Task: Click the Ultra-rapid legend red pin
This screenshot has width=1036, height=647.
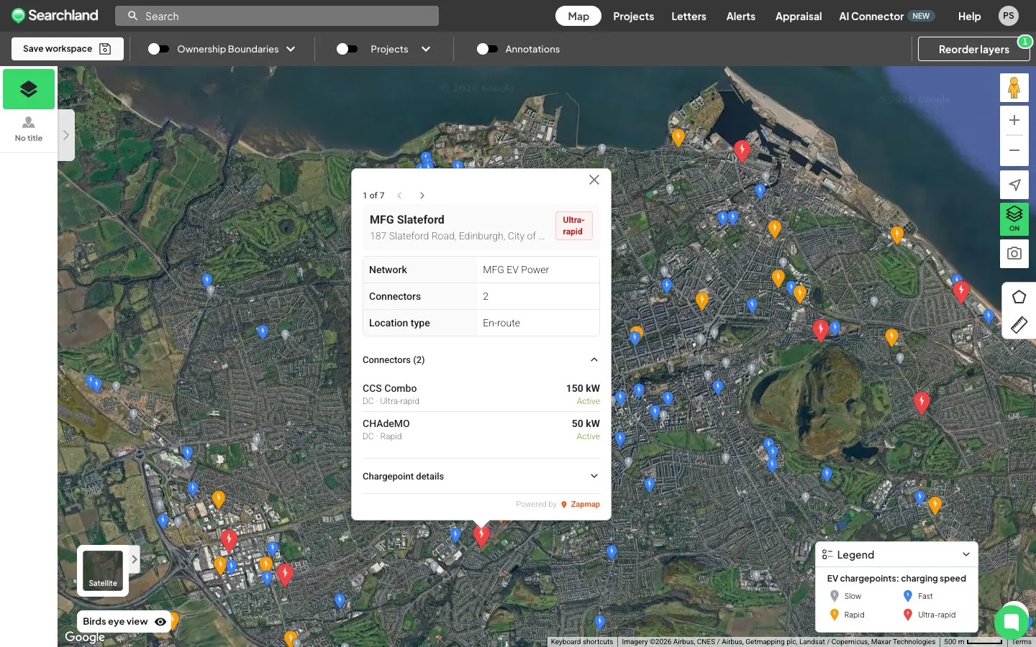Action: (908, 615)
